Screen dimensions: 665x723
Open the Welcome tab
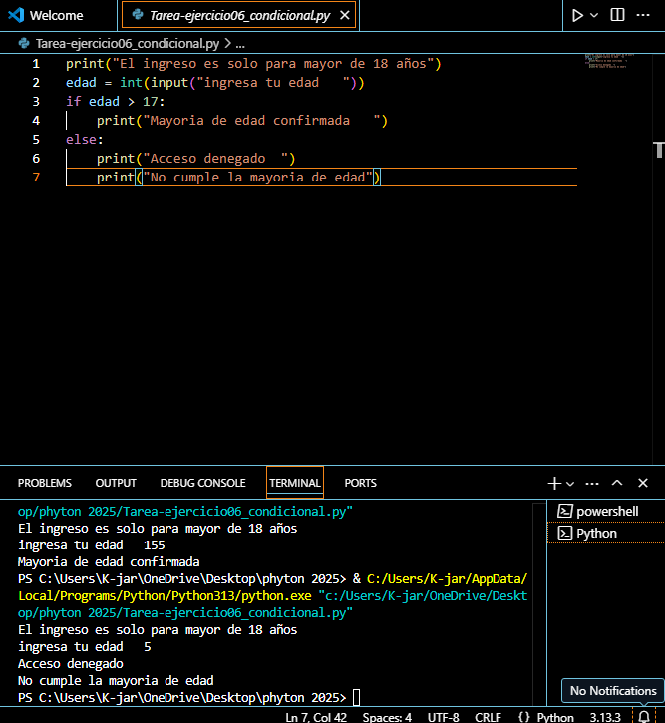pyautogui.click(x=56, y=16)
